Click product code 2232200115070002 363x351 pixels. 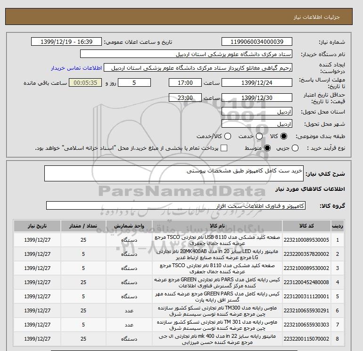(x=306, y=339)
